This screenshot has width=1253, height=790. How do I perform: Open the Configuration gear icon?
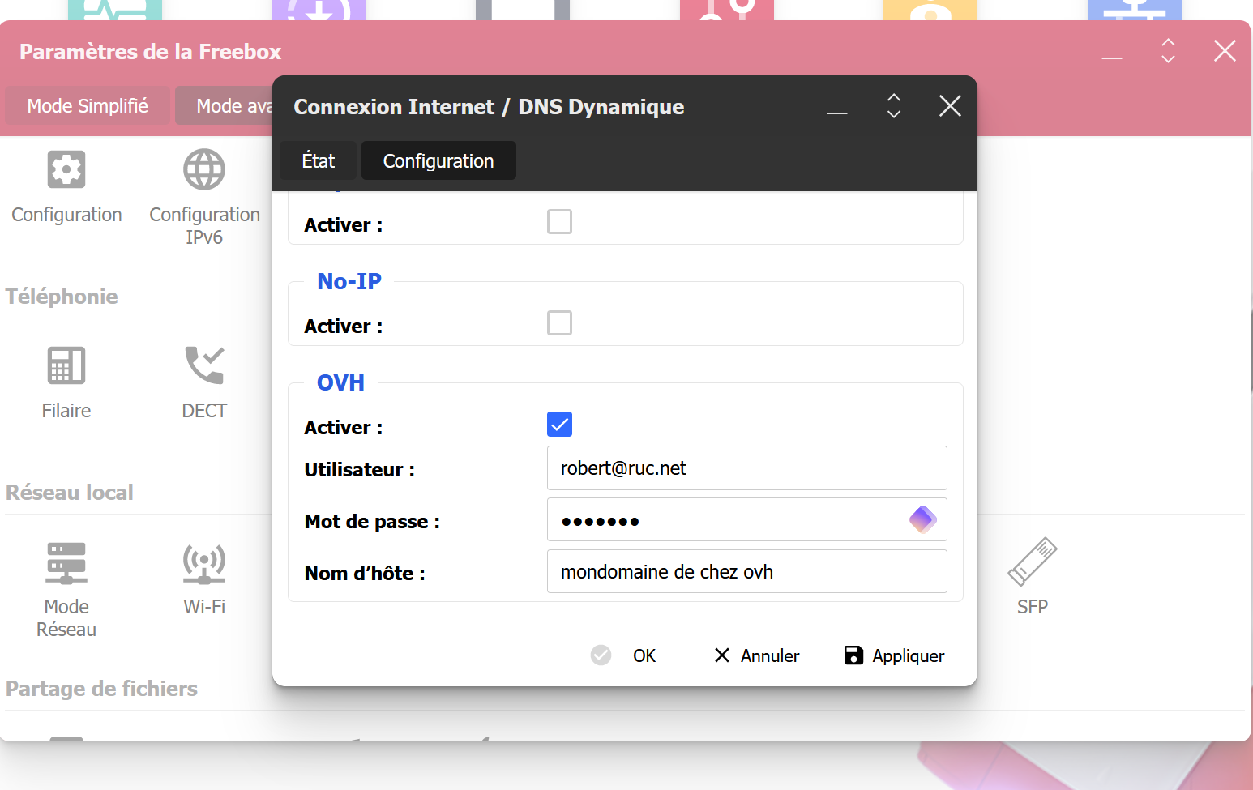click(x=66, y=170)
